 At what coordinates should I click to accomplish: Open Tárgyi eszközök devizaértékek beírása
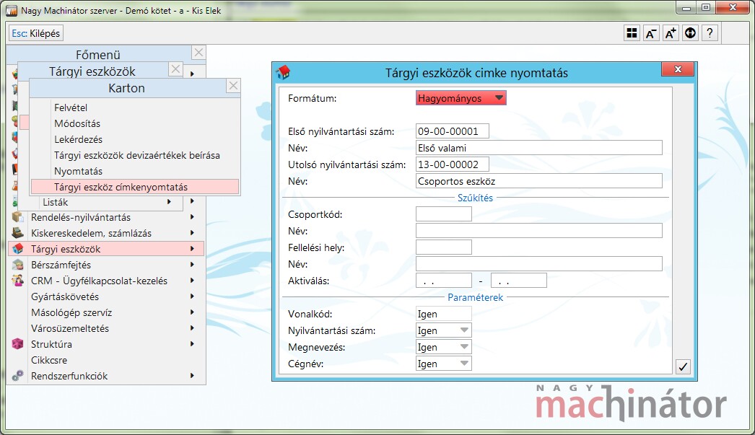[135, 155]
